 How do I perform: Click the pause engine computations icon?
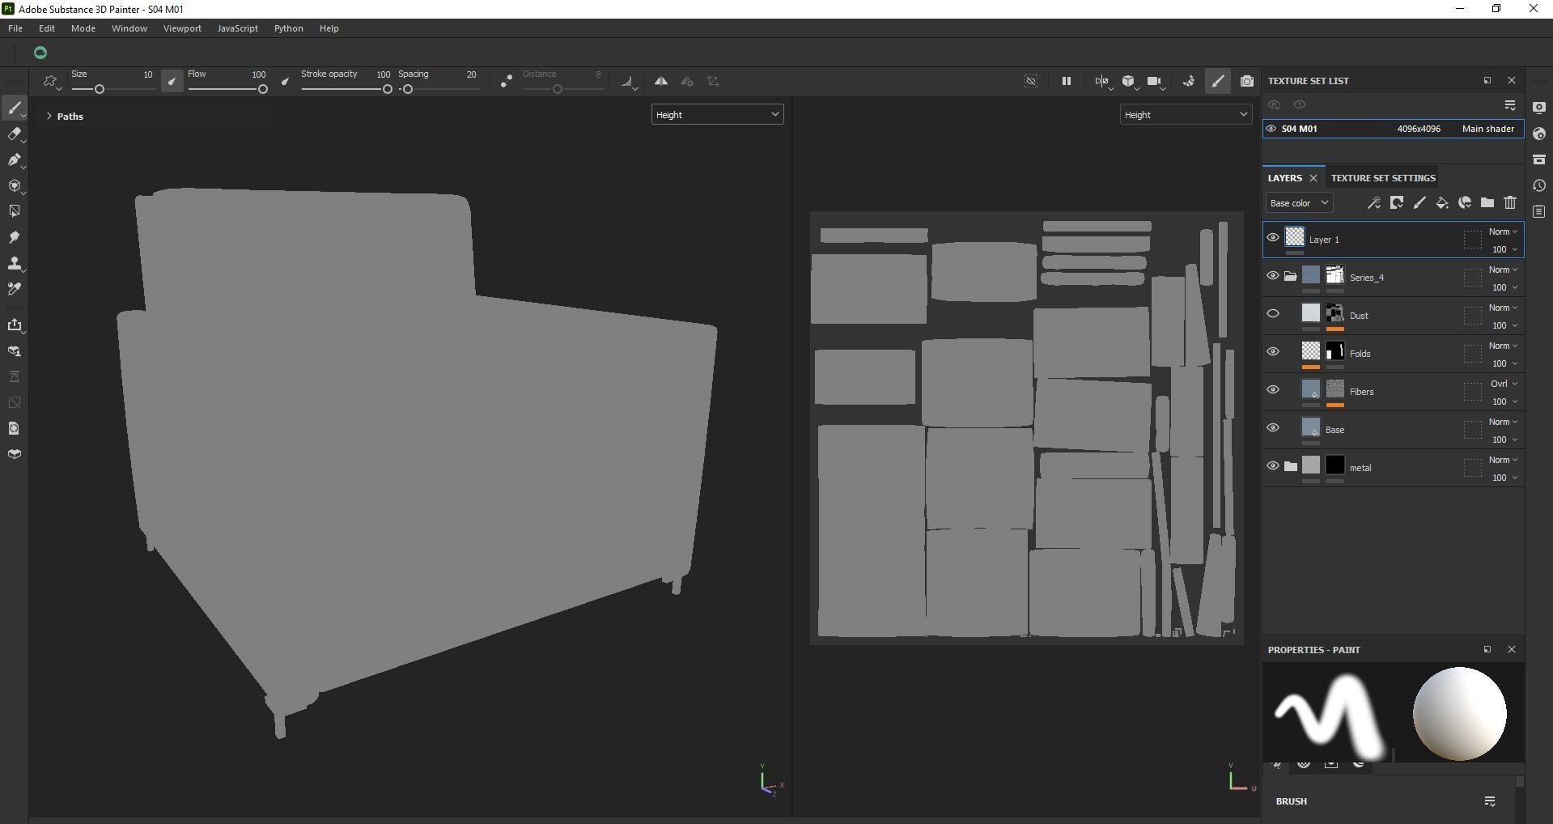click(x=1066, y=81)
